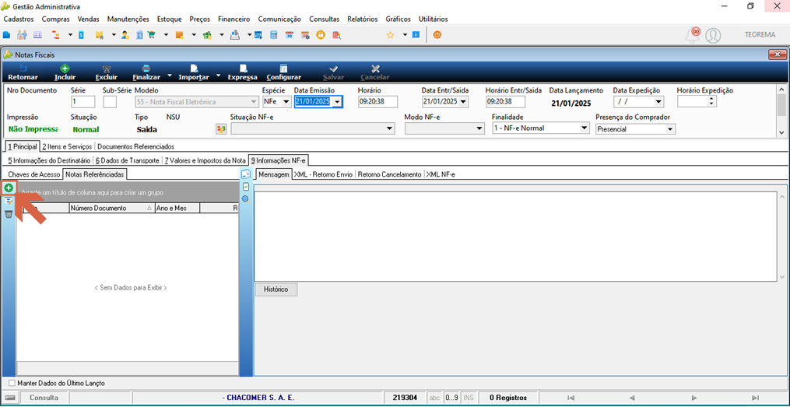
Task: Click the notification bell icon
Action: pos(693,35)
